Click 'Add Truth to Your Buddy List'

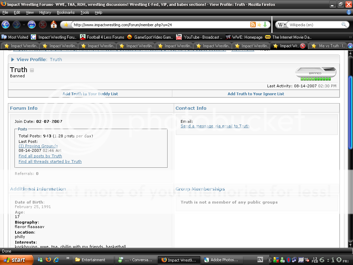pyautogui.click(x=90, y=94)
